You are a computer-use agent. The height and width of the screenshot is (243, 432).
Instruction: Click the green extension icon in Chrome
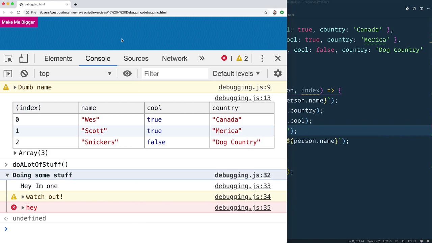pyautogui.click(x=282, y=12)
